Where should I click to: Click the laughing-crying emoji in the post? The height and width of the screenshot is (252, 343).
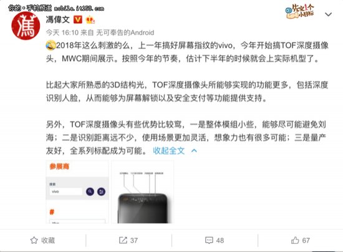coord(51,46)
